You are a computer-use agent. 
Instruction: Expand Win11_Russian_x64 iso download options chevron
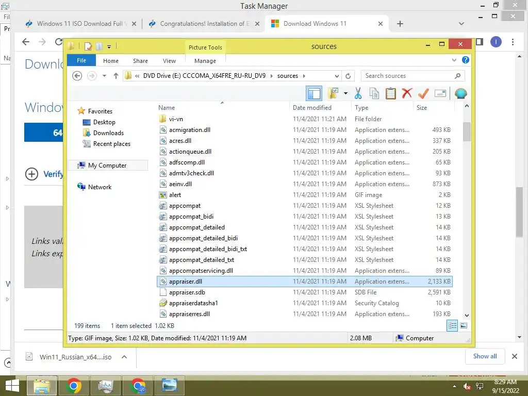pyautogui.click(x=124, y=357)
